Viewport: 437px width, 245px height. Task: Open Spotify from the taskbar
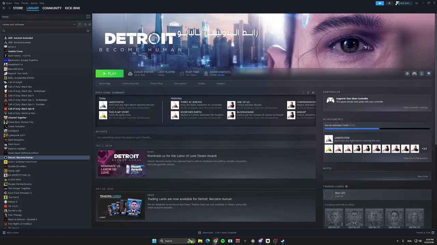tap(223, 241)
